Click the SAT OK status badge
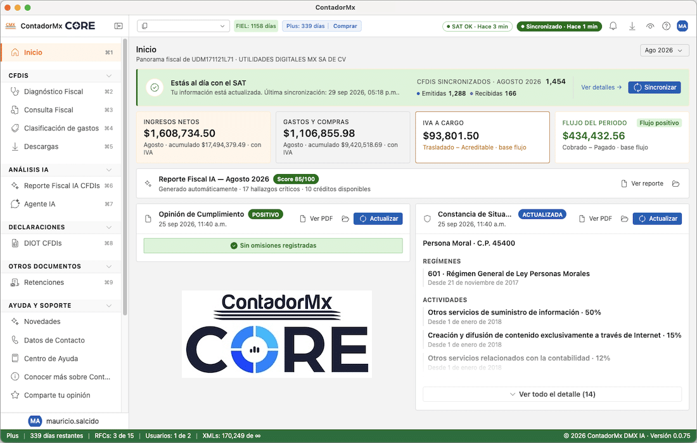The width and height of the screenshot is (697, 443). point(477,27)
